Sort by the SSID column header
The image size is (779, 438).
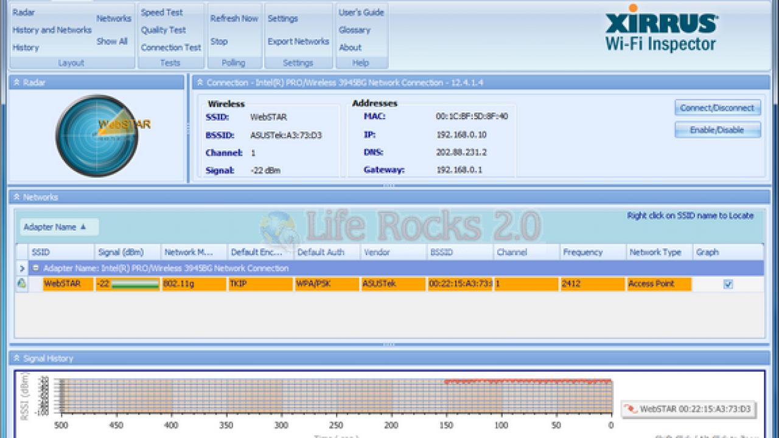[61, 252]
